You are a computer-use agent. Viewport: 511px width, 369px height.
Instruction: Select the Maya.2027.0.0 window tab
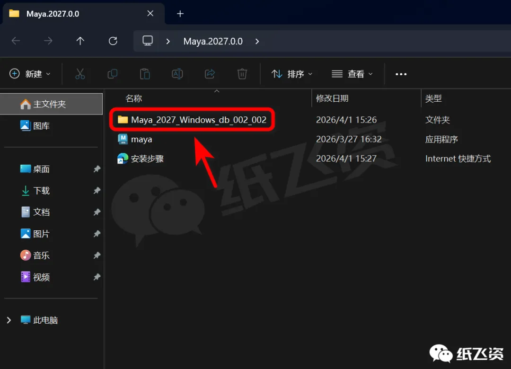[84, 14]
